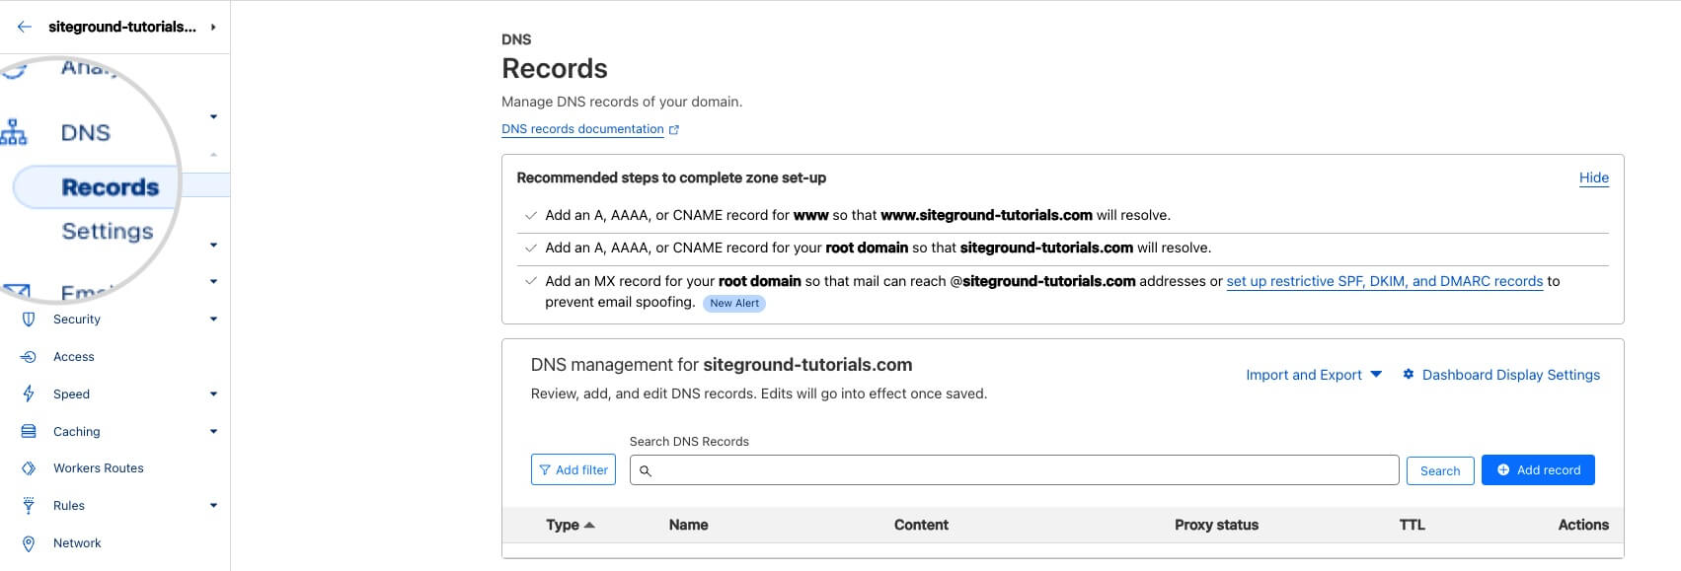Click the DNS label in the sidebar
Viewport: 1681px width, 571px height.
[86, 132]
